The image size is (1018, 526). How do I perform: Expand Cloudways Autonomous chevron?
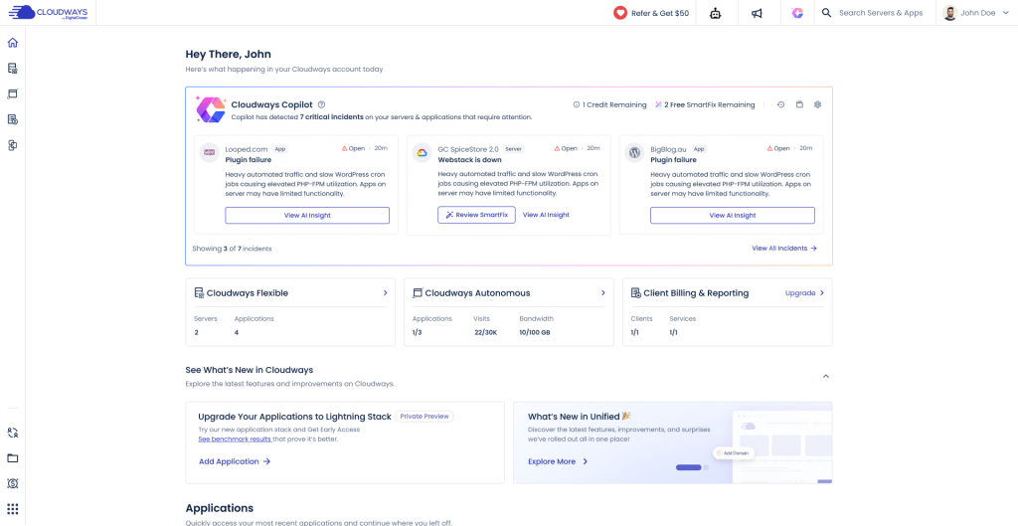[603, 293]
